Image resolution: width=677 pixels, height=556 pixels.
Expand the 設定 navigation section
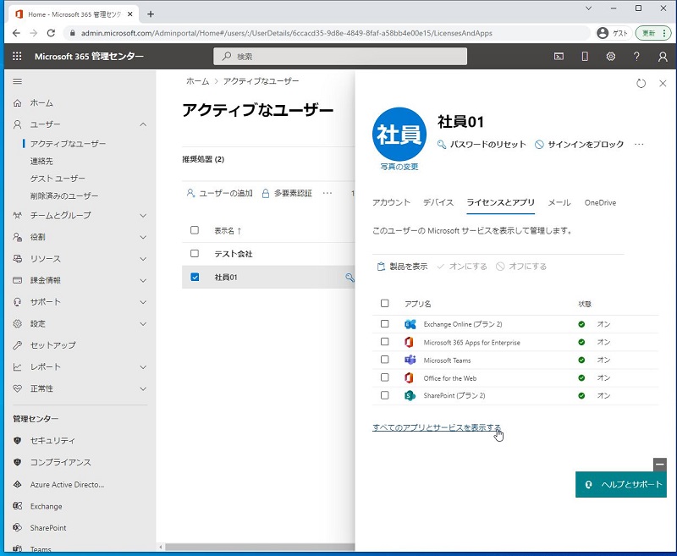click(143, 324)
